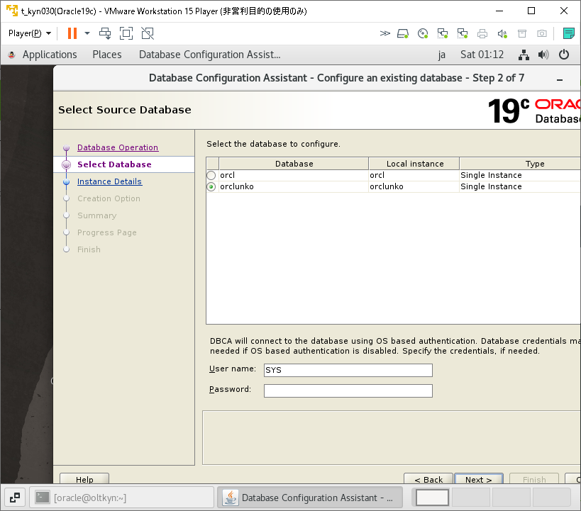
Task: Open the Database Configuration Assistant app menu
Action: 210,55
